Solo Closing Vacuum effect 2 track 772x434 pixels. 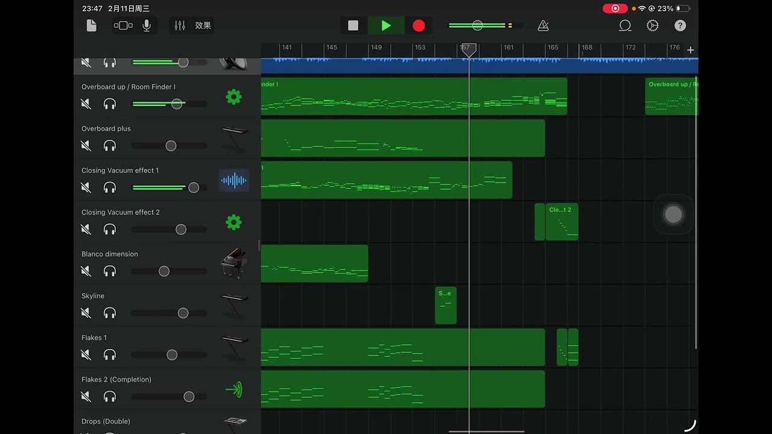[110, 230]
